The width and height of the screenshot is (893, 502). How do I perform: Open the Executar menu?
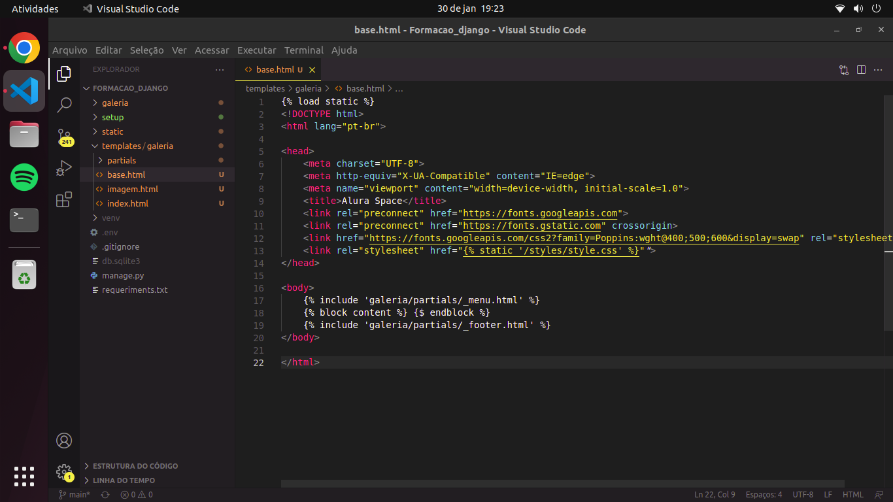[256, 50]
